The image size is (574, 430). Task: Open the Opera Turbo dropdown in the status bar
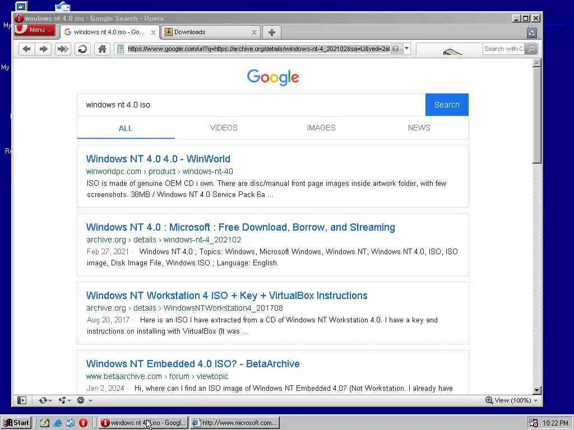coord(84,400)
